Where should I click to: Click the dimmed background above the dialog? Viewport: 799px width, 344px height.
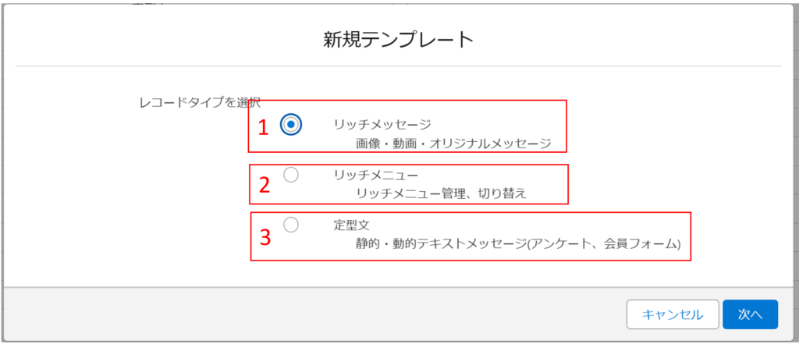[390, 2]
